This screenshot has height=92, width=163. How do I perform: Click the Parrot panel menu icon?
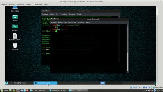pyautogui.click(x=6, y=83)
